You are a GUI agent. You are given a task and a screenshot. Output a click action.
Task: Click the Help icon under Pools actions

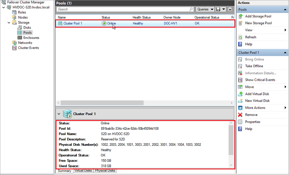click(240, 44)
